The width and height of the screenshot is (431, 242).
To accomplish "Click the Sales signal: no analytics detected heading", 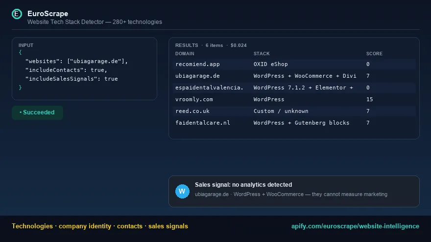I will (243, 185).
